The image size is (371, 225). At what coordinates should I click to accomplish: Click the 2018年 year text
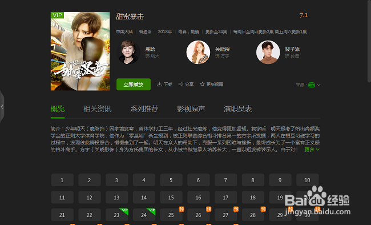point(165,31)
